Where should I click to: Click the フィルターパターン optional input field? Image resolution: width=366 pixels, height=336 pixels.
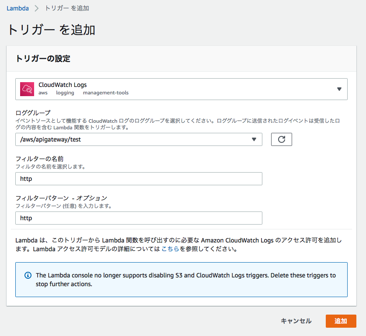[x=139, y=218]
